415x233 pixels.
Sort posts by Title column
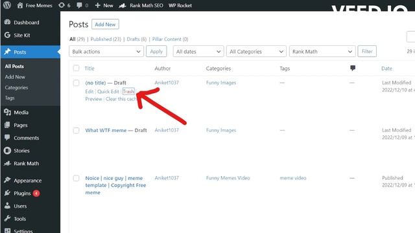point(89,69)
